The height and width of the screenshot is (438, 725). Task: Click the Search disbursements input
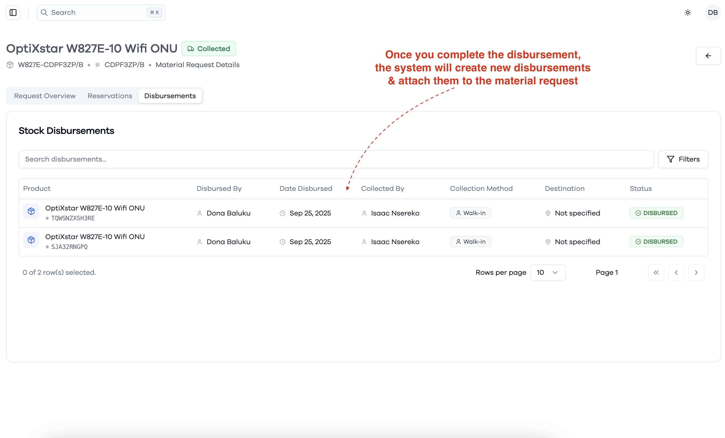tap(336, 159)
